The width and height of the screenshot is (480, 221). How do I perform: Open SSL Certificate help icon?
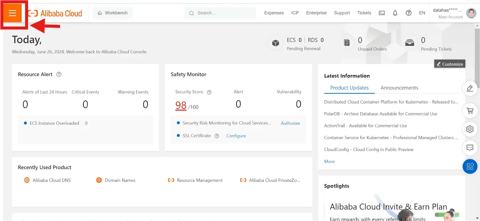click(x=217, y=136)
